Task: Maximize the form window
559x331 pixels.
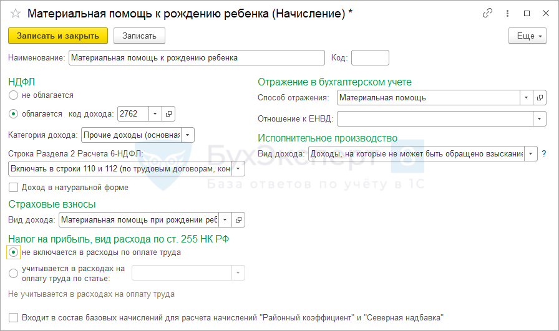Action: (x=527, y=14)
